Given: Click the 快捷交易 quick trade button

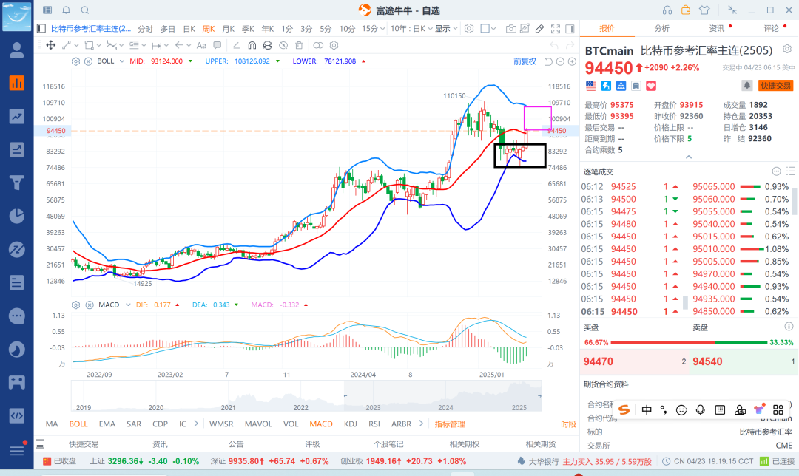Looking at the screenshot, I should [775, 86].
